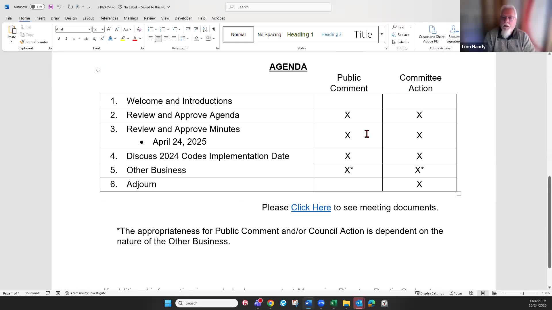Screen dimensions: 552x310
Task: Toggle subscript formatting
Action: point(94,38)
